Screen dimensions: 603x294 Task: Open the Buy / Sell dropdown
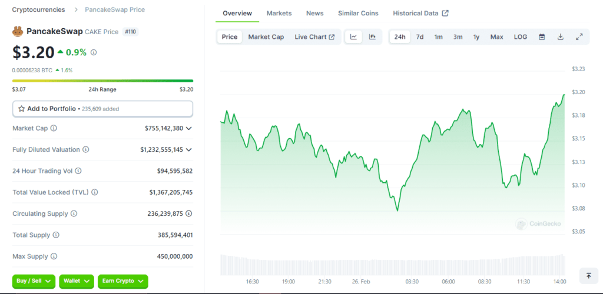(x=34, y=281)
